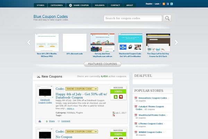Image resolution: width=208 pixels, height=139 pixels.
Task: Click Datafeedr Coupon Codes store link
Action: click(x=45, y=101)
